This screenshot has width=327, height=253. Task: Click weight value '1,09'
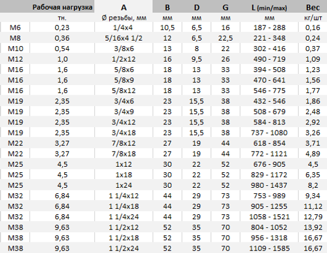click(313, 59)
